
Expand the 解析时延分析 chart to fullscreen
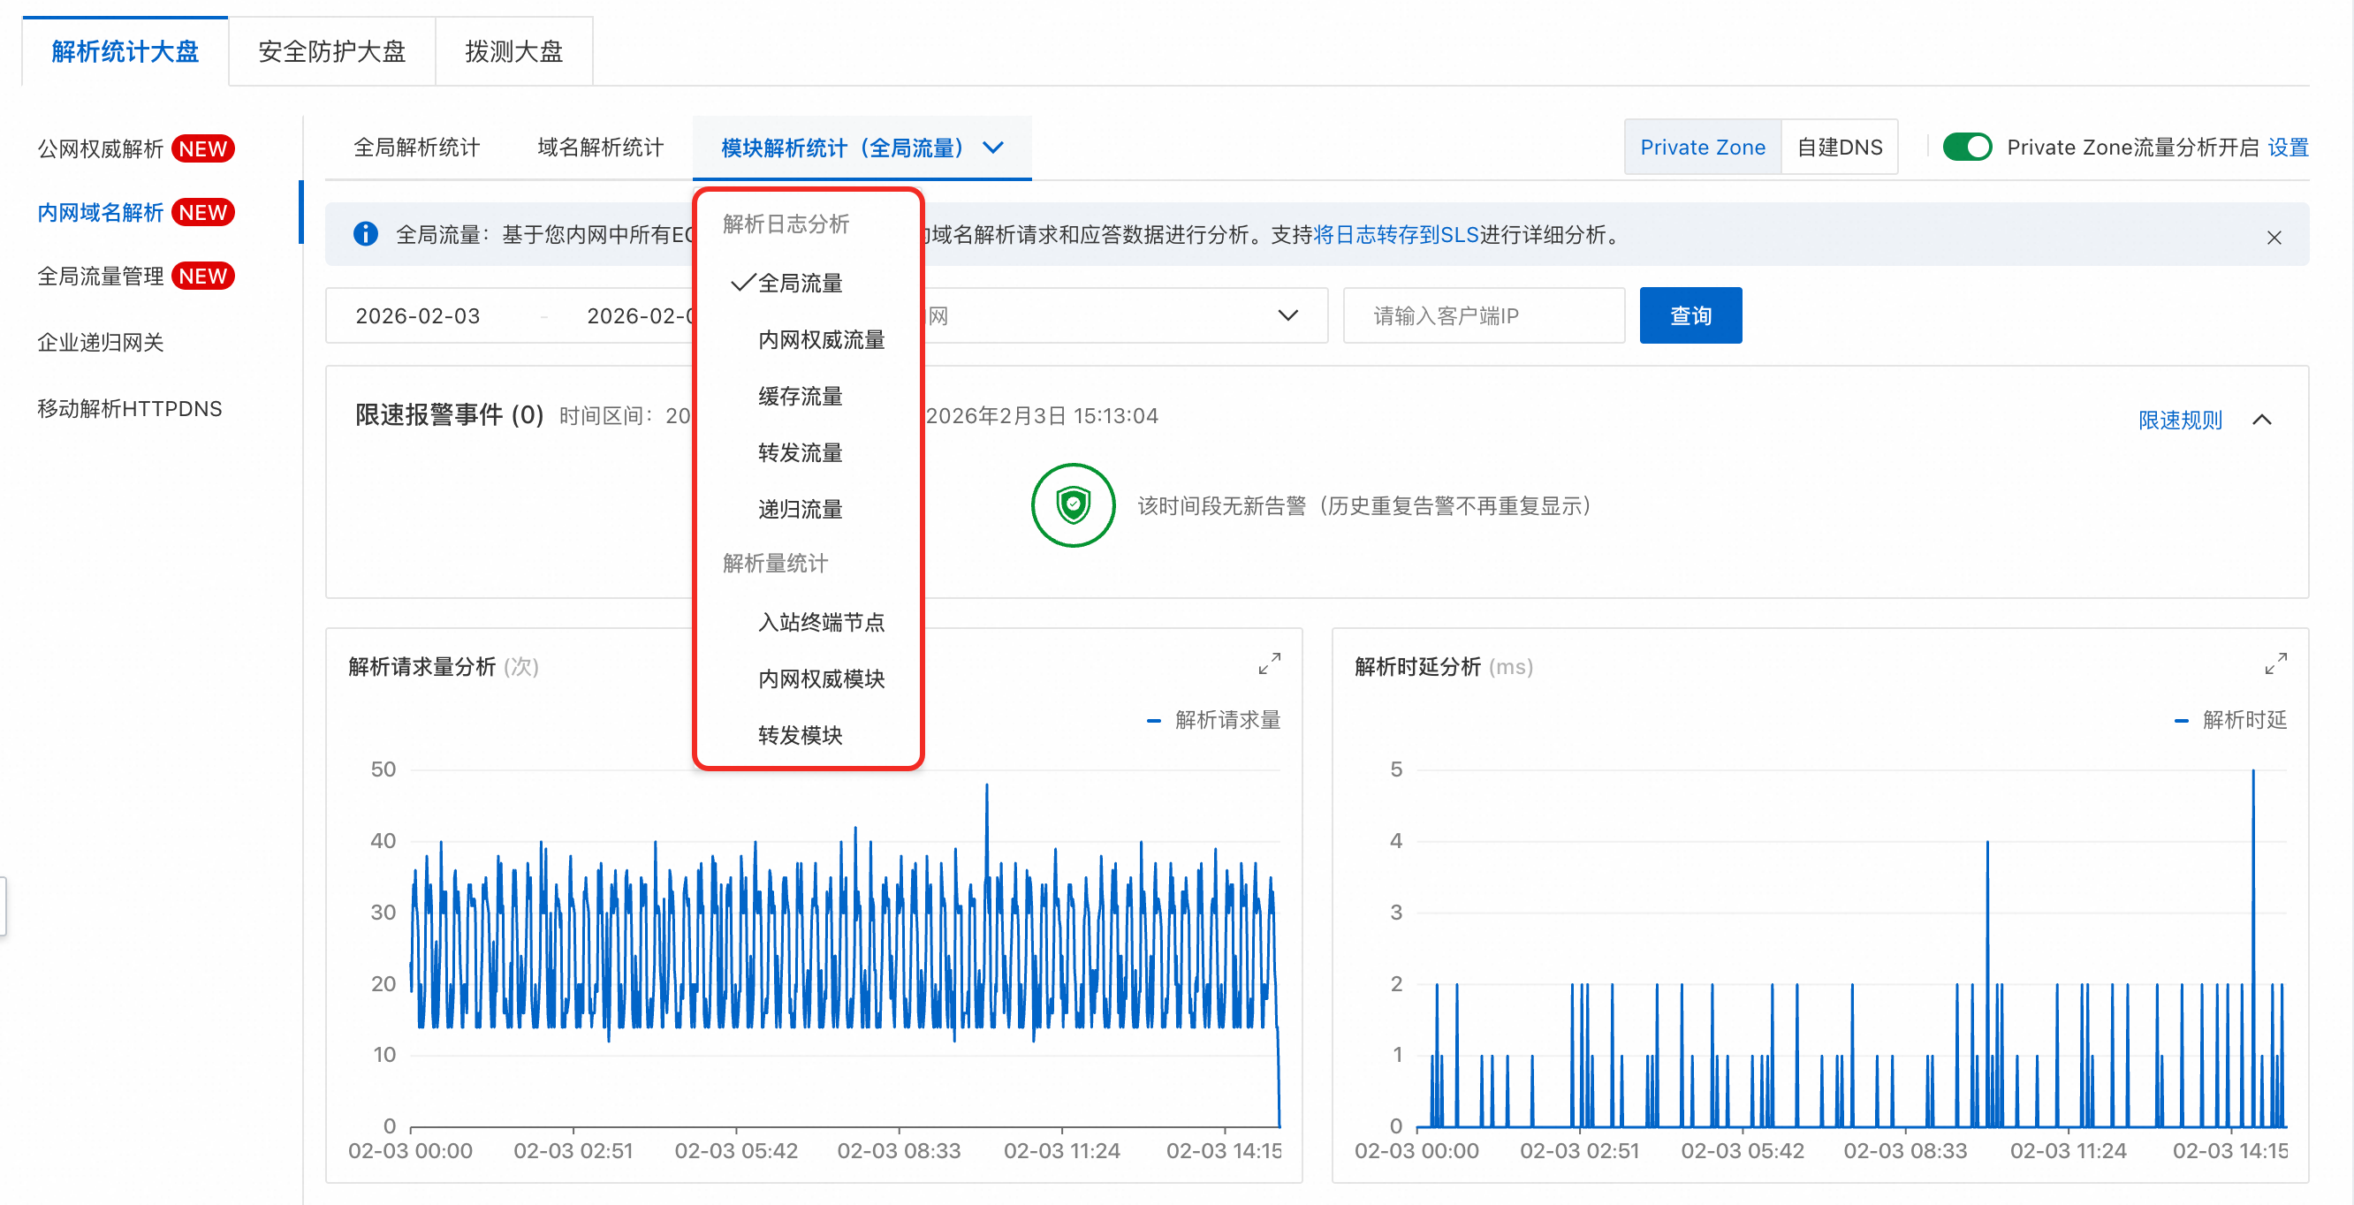coord(2275,664)
